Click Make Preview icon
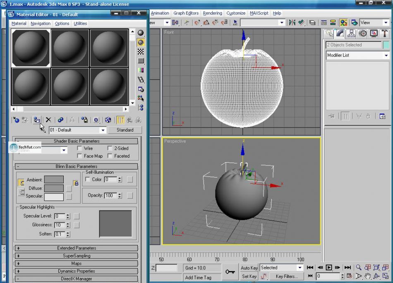 coord(141,80)
